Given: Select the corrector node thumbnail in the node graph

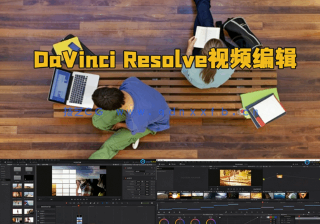Looking at the screenshot, I should (280, 176).
